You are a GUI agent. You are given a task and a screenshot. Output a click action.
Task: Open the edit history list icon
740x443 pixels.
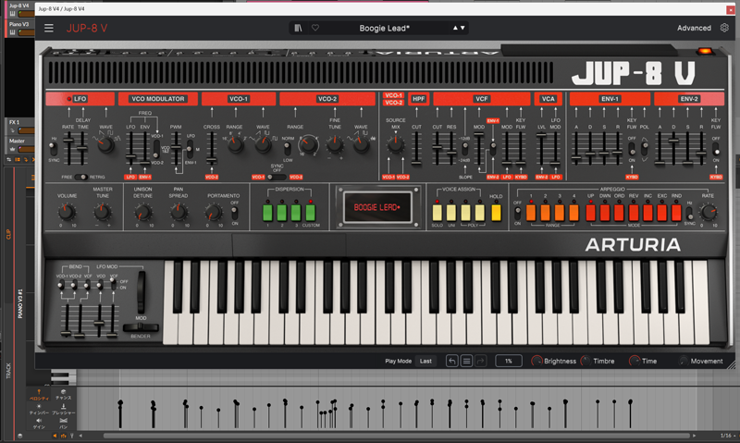[466, 361]
